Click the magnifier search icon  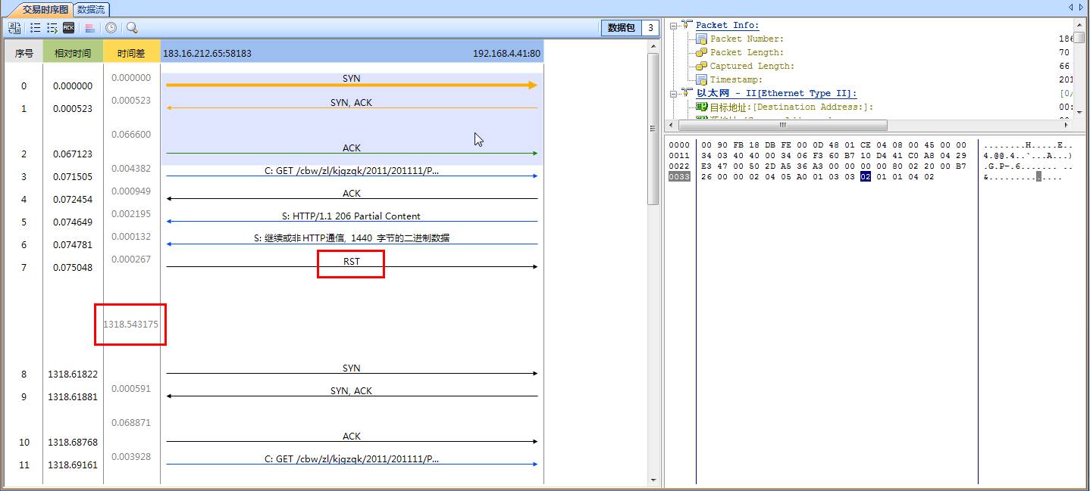[132, 28]
